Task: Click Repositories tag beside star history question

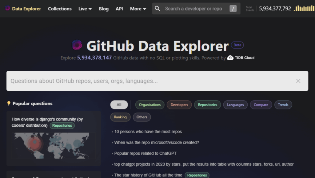Action: point(197,175)
